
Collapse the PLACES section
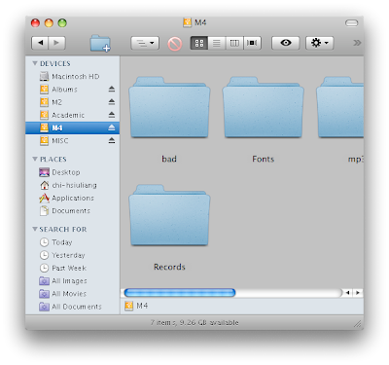tap(35, 159)
